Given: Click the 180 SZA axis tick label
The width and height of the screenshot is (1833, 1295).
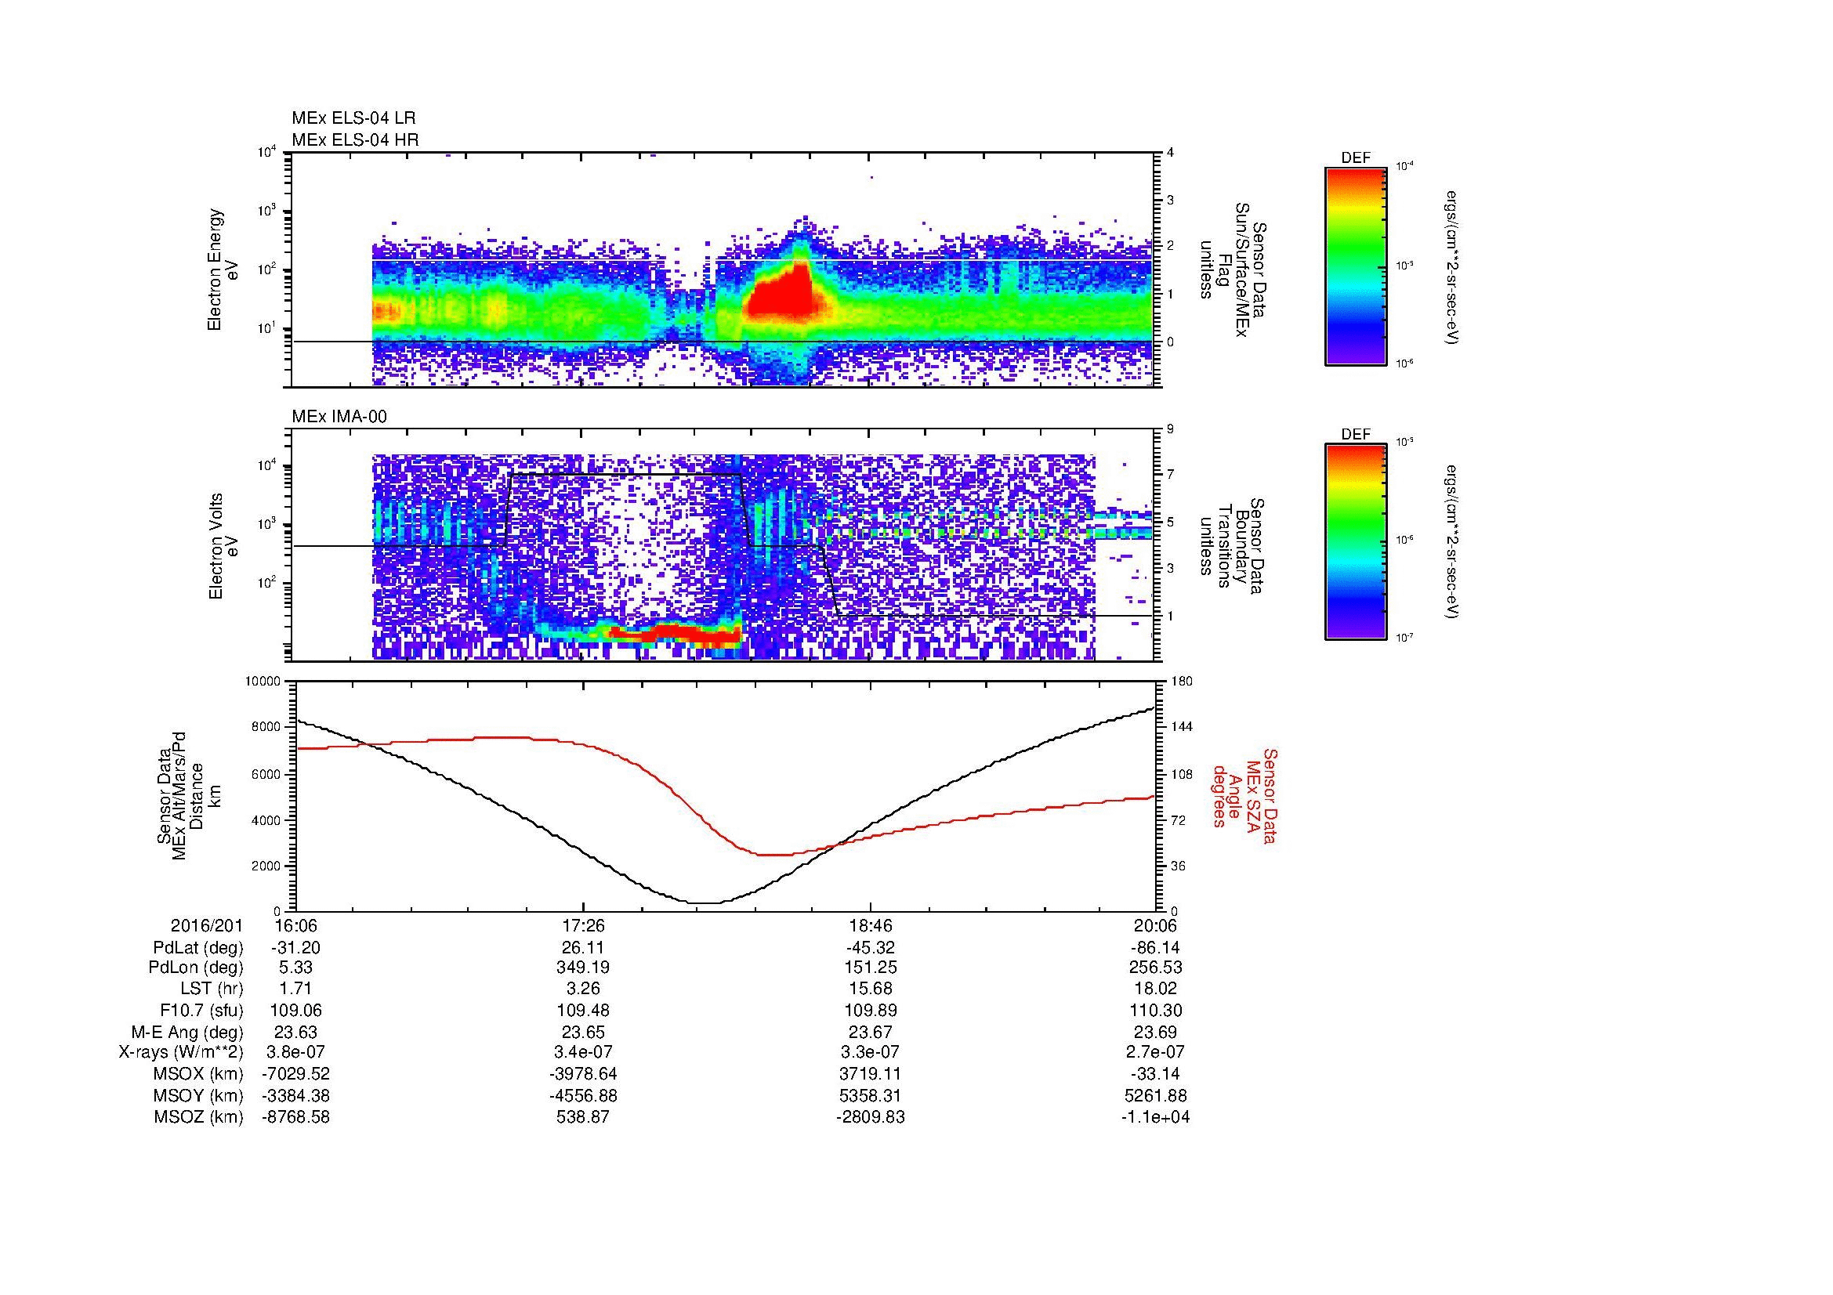Looking at the screenshot, I should tap(1183, 682).
